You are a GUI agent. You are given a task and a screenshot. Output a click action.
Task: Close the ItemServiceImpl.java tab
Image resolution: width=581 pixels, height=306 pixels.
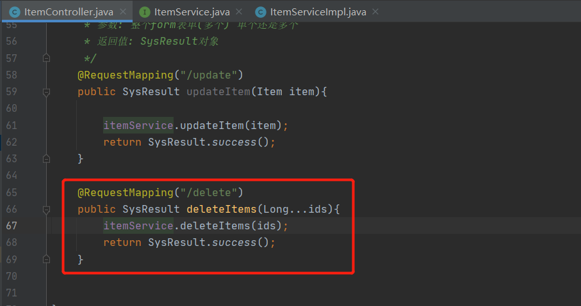click(x=375, y=12)
